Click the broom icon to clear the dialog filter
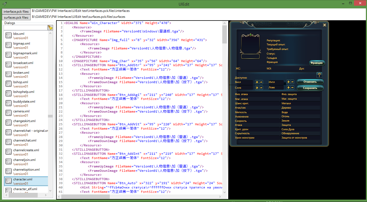Viewport: 367px width, 202px height. pyautogui.click(x=50, y=28)
